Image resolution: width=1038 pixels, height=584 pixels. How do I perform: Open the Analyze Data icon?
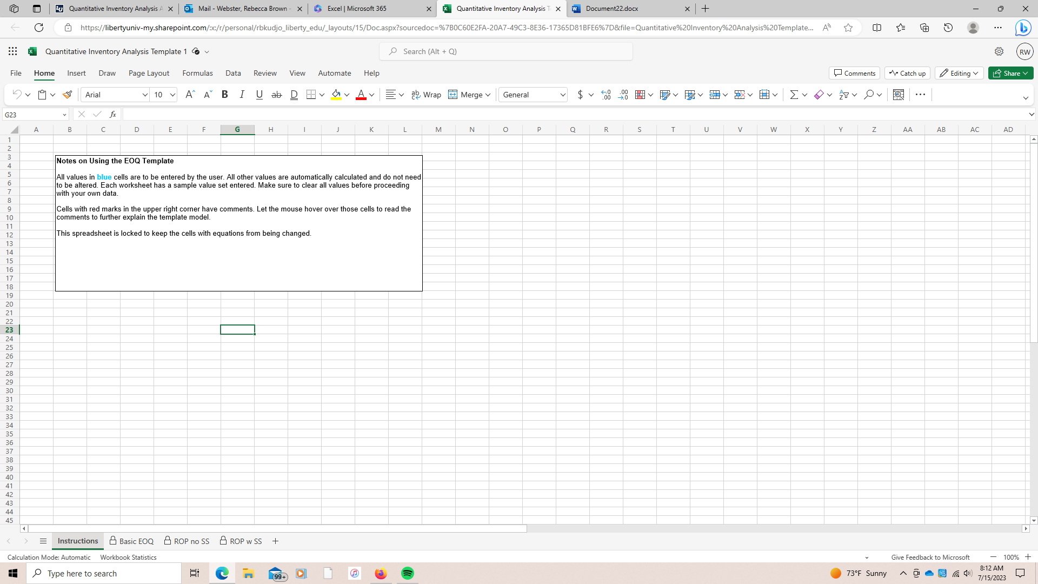click(899, 95)
